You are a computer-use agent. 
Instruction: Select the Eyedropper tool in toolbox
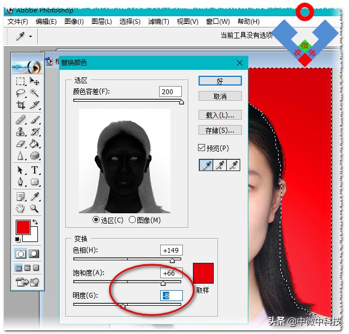tap(35, 197)
